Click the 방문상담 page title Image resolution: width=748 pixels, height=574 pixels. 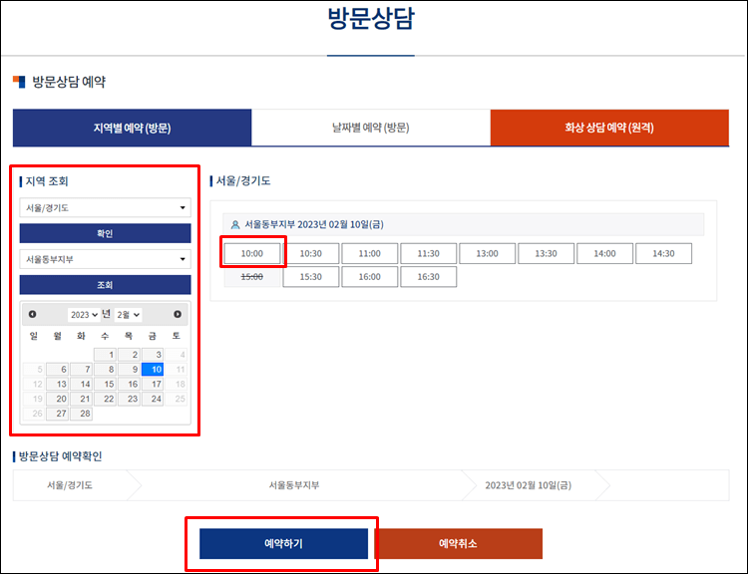[x=371, y=19]
